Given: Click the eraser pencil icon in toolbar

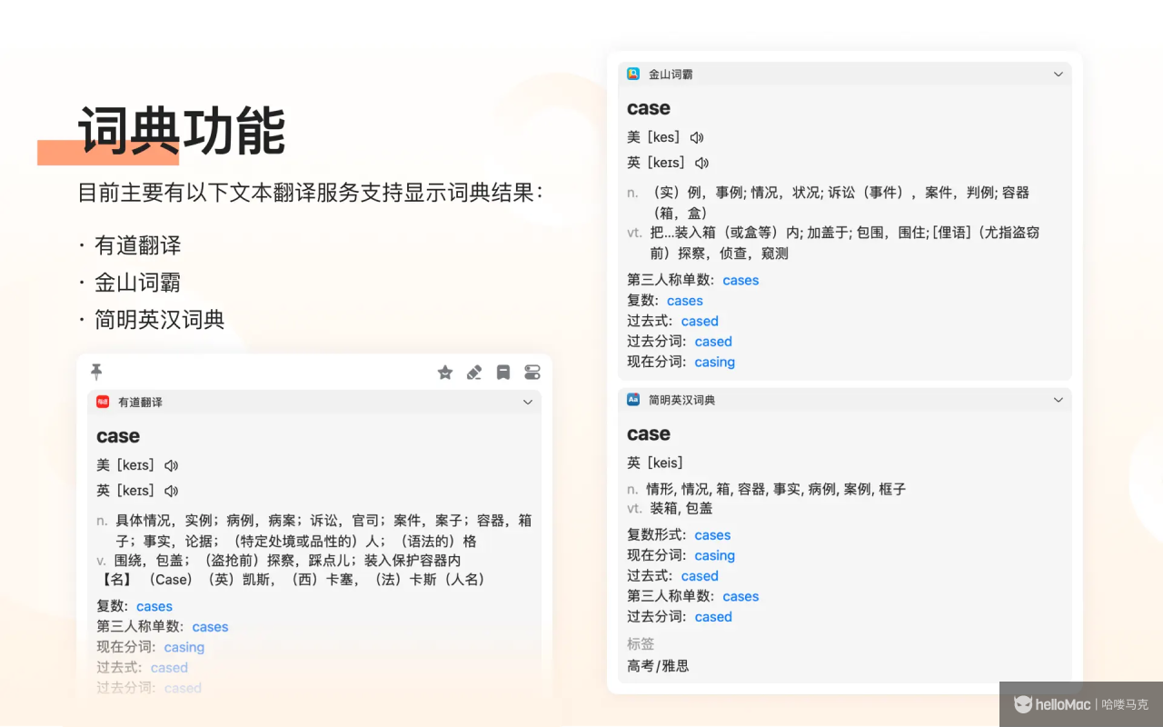Looking at the screenshot, I should click(x=474, y=373).
